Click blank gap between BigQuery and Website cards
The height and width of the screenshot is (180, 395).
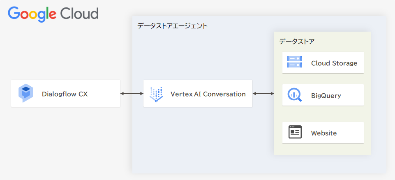pos(322,114)
